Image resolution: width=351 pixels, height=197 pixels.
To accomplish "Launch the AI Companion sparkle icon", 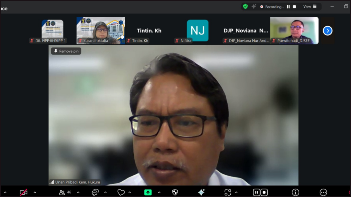I will (201, 192).
